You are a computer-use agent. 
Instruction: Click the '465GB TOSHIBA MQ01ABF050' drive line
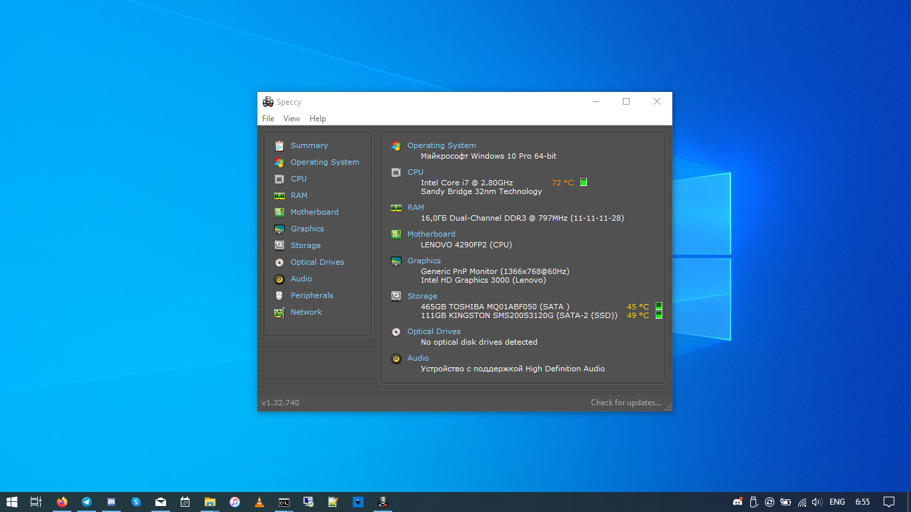(x=495, y=307)
